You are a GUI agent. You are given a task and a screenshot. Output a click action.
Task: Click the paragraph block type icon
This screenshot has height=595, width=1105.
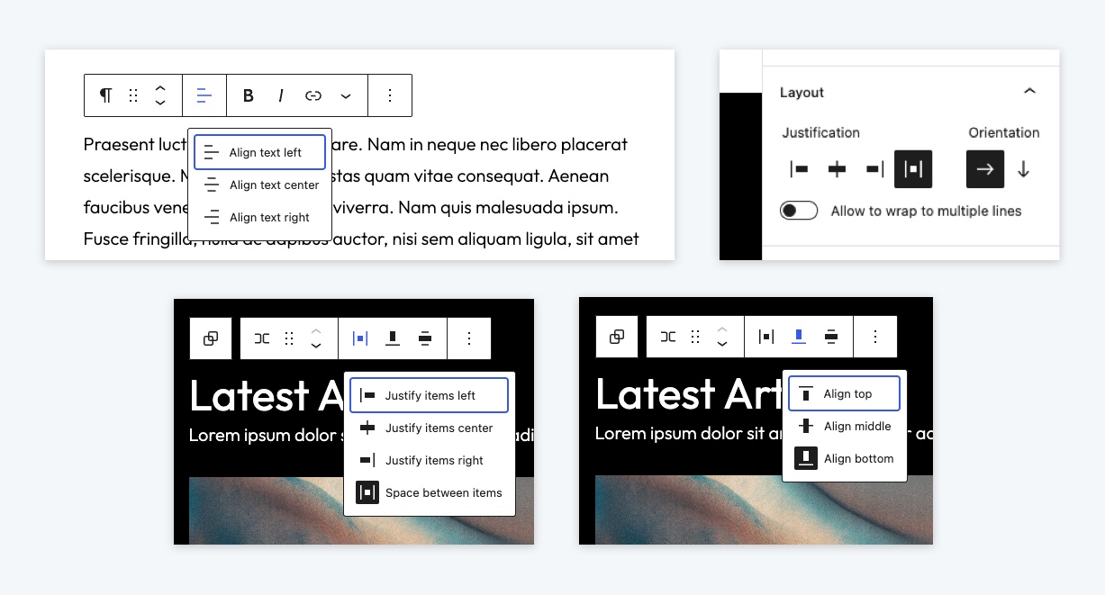pos(106,95)
